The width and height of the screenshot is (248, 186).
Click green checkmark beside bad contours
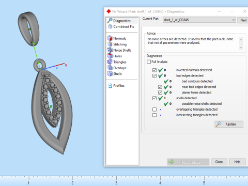tap(166, 81)
